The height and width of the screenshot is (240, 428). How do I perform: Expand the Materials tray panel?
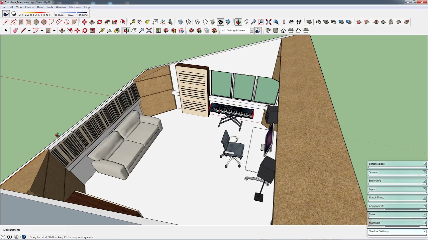coord(397,223)
